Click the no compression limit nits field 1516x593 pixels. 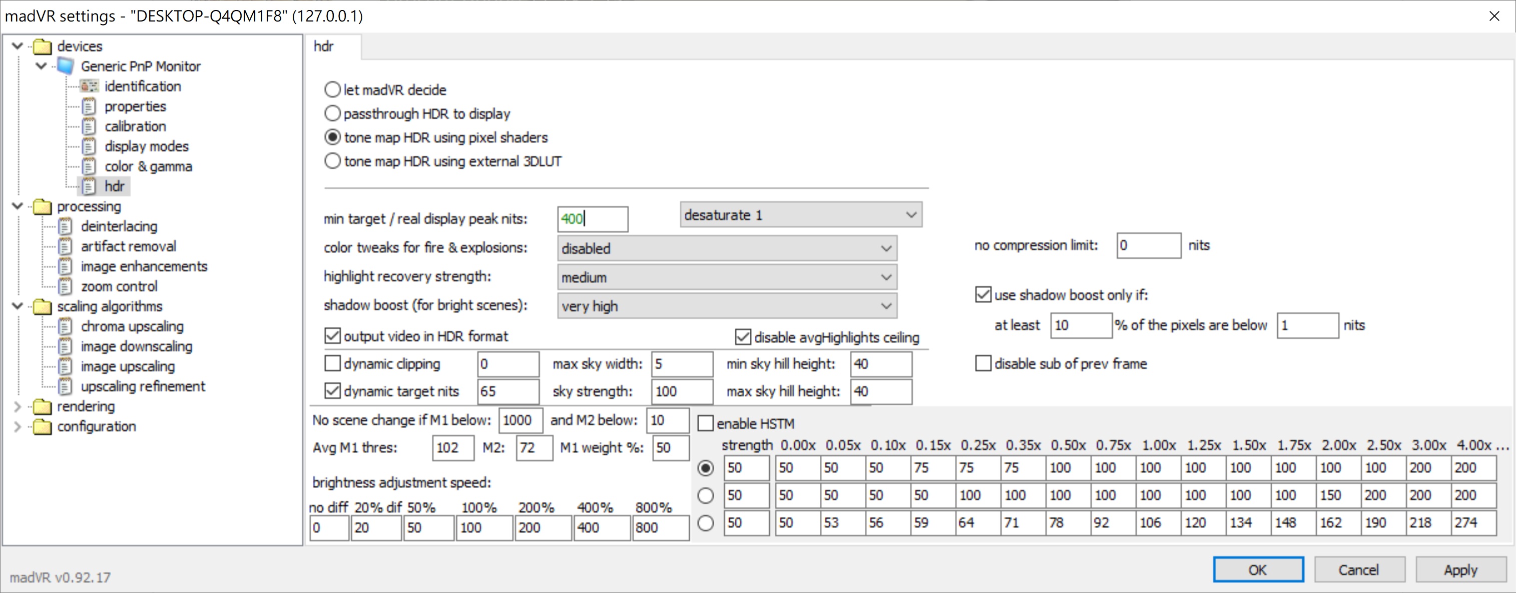click(1149, 245)
